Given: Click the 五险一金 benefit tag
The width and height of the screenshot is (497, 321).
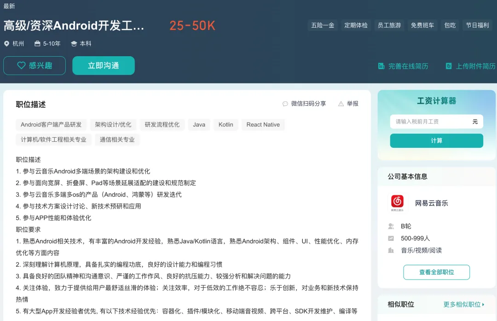Looking at the screenshot, I should tap(323, 25).
